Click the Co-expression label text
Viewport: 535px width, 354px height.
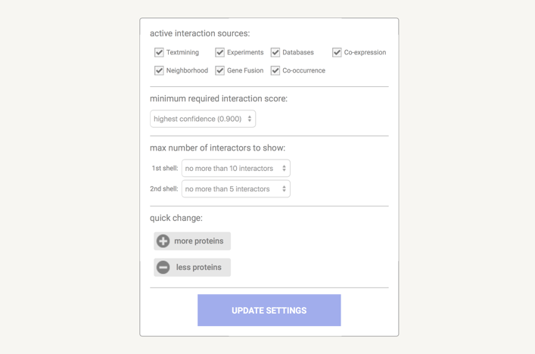coord(365,52)
